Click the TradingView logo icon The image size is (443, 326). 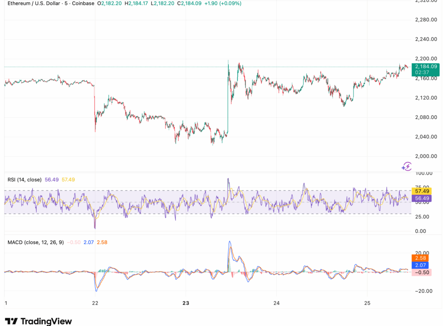click(x=11, y=321)
